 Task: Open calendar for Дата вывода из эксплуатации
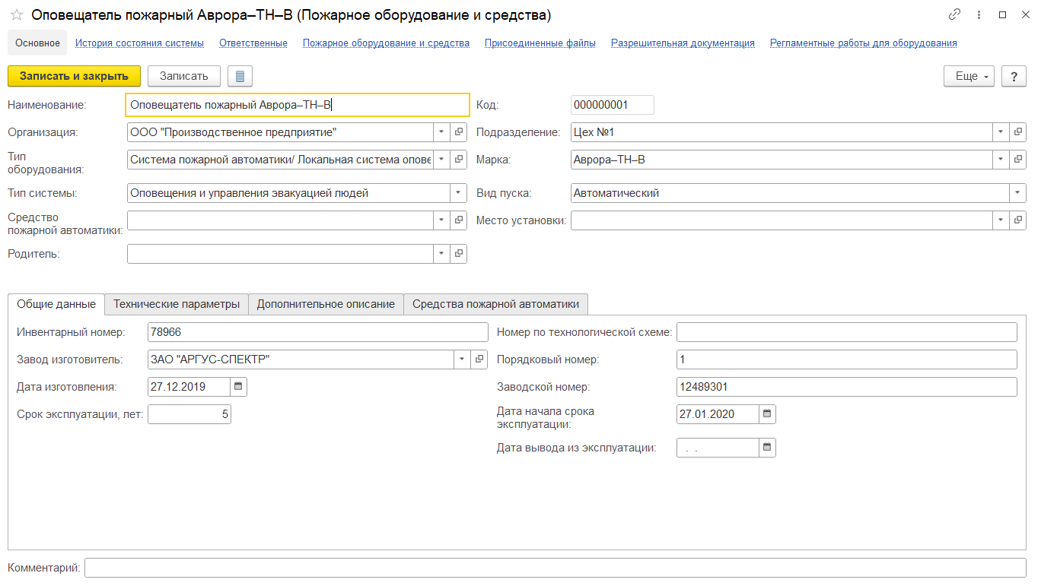coord(767,448)
